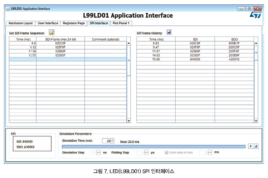The width and height of the screenshot is (268, 178).
Task: Start simulation with green play button
Action: point(251,146)
